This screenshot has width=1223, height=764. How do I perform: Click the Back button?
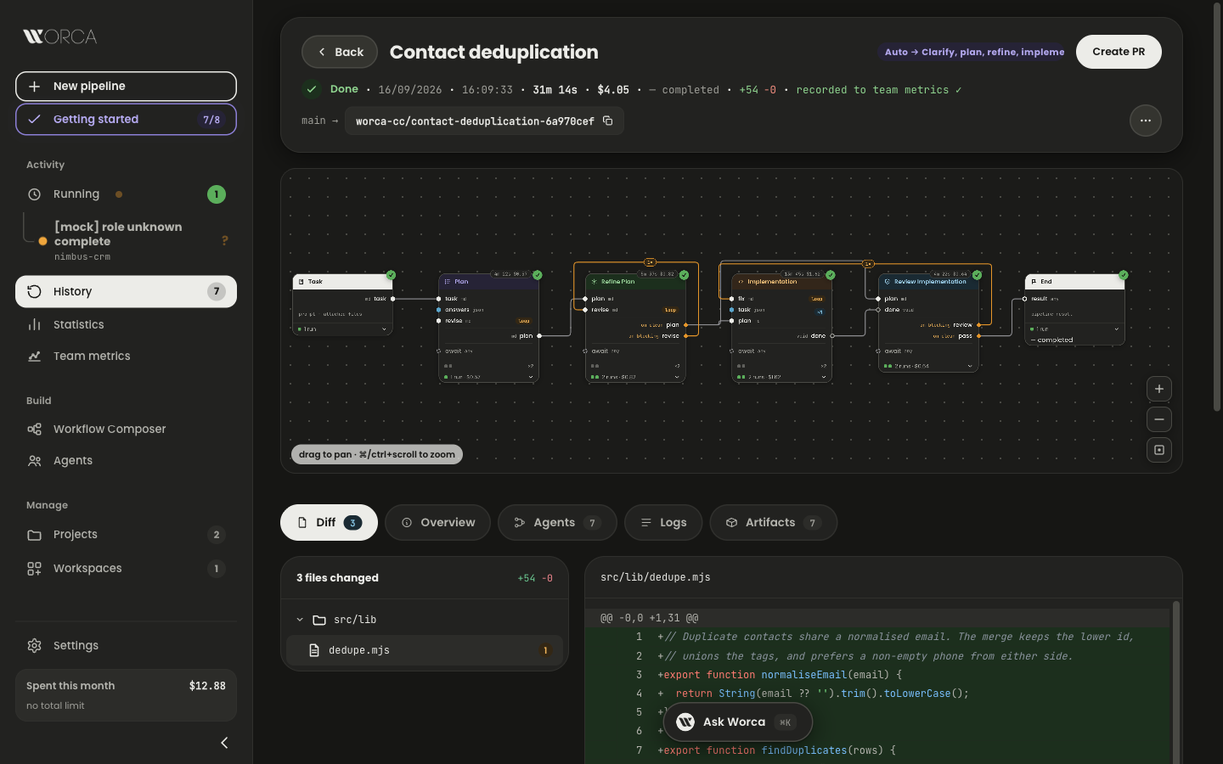tap(340, 52)
